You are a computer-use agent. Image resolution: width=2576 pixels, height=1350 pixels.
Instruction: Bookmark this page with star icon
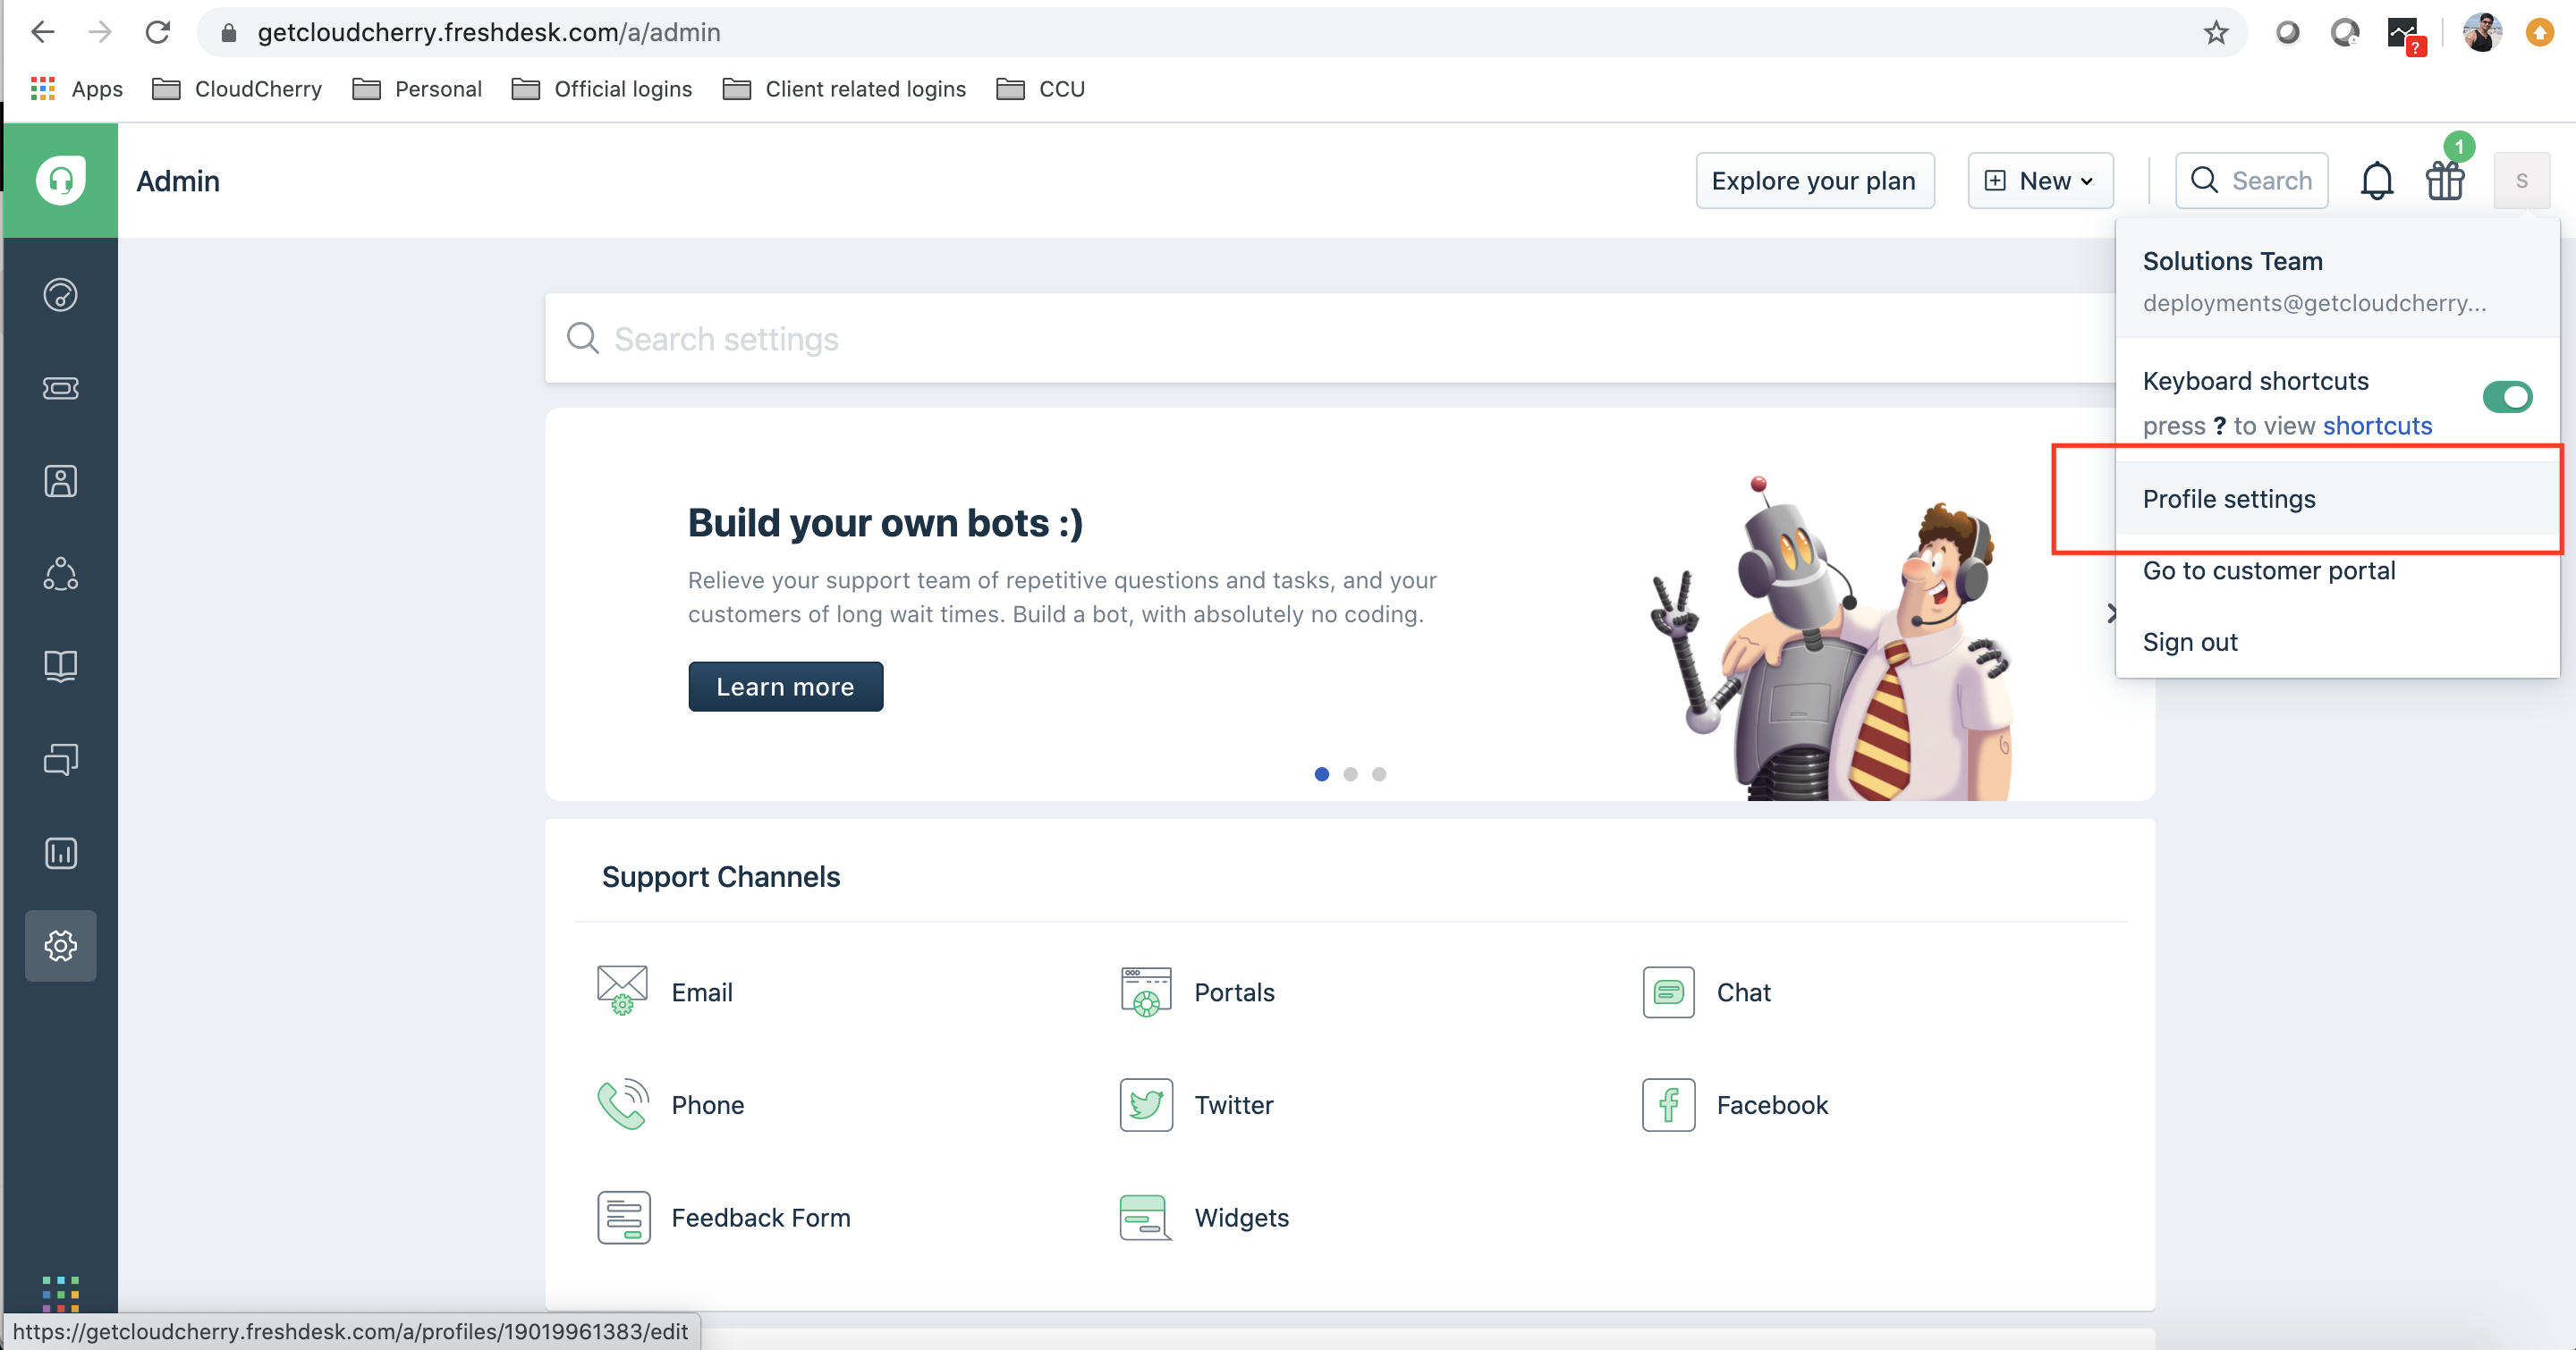point(2216,33)
